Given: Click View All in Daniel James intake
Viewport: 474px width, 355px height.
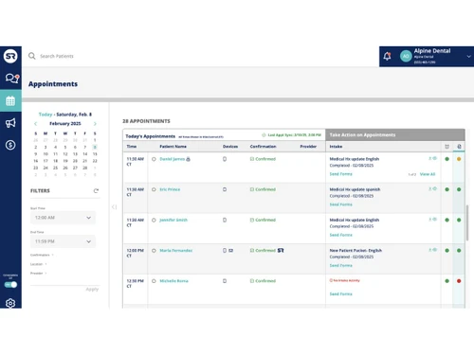Looking at the screenshot, I should point(428,174).
